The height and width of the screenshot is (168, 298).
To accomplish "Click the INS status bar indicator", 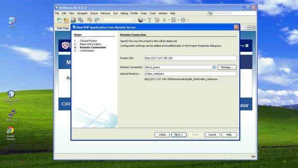I will point(253,157).
